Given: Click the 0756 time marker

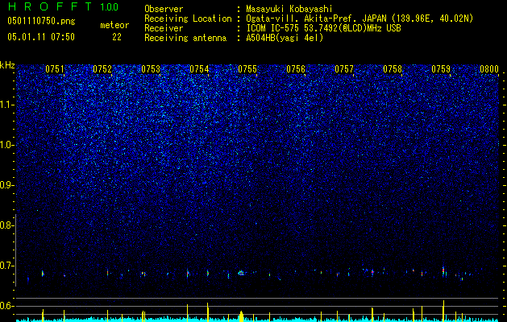Looking at the screenshot, I should (x=296, y=69).
